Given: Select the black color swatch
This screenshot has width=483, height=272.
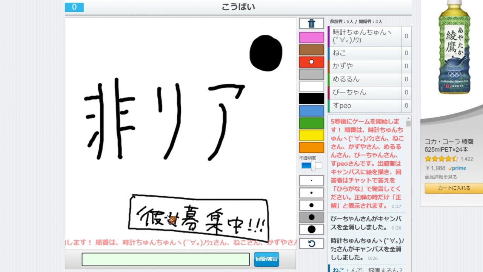Looking at the screenshot, I should pyautogui.click(x=311, y=98).
